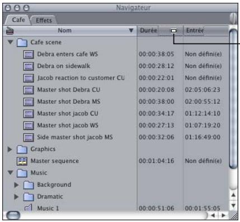Click the Music bin name
Viewport: 240px width, 222px height.
39,173
